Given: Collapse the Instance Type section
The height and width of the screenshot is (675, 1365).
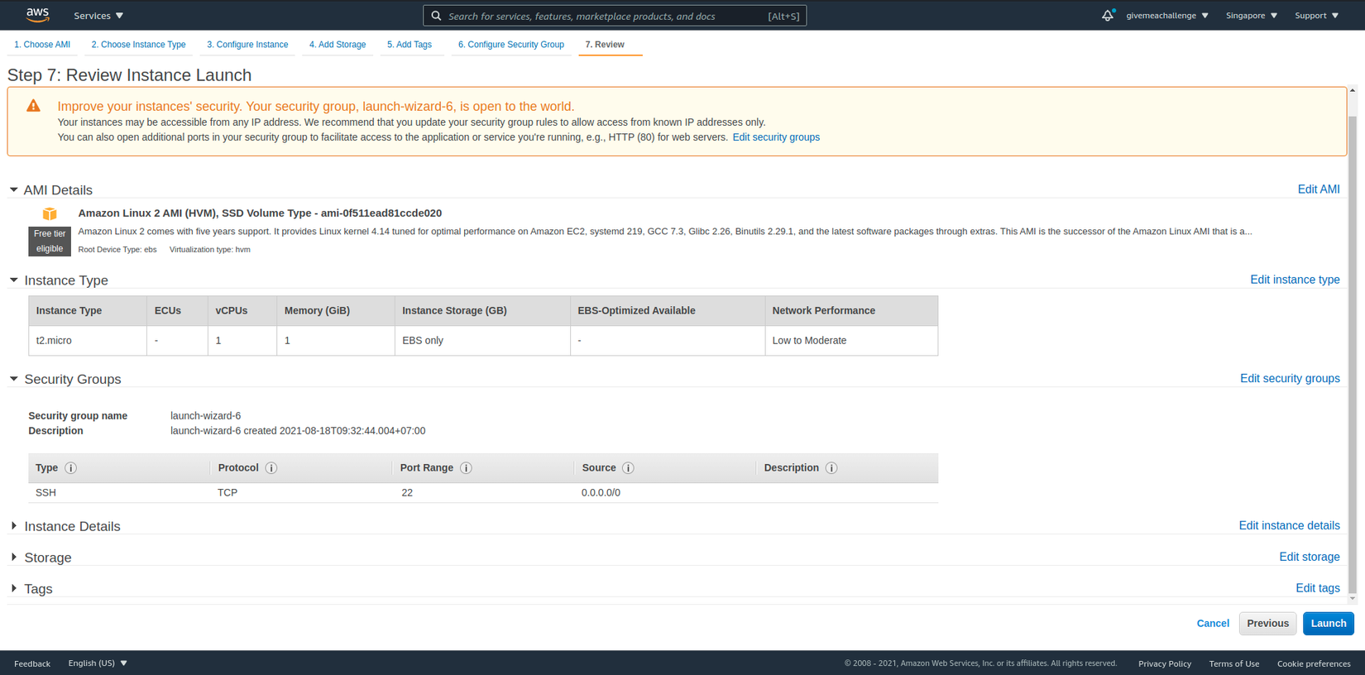Looking at the screenshot, I should coord(13,280).
